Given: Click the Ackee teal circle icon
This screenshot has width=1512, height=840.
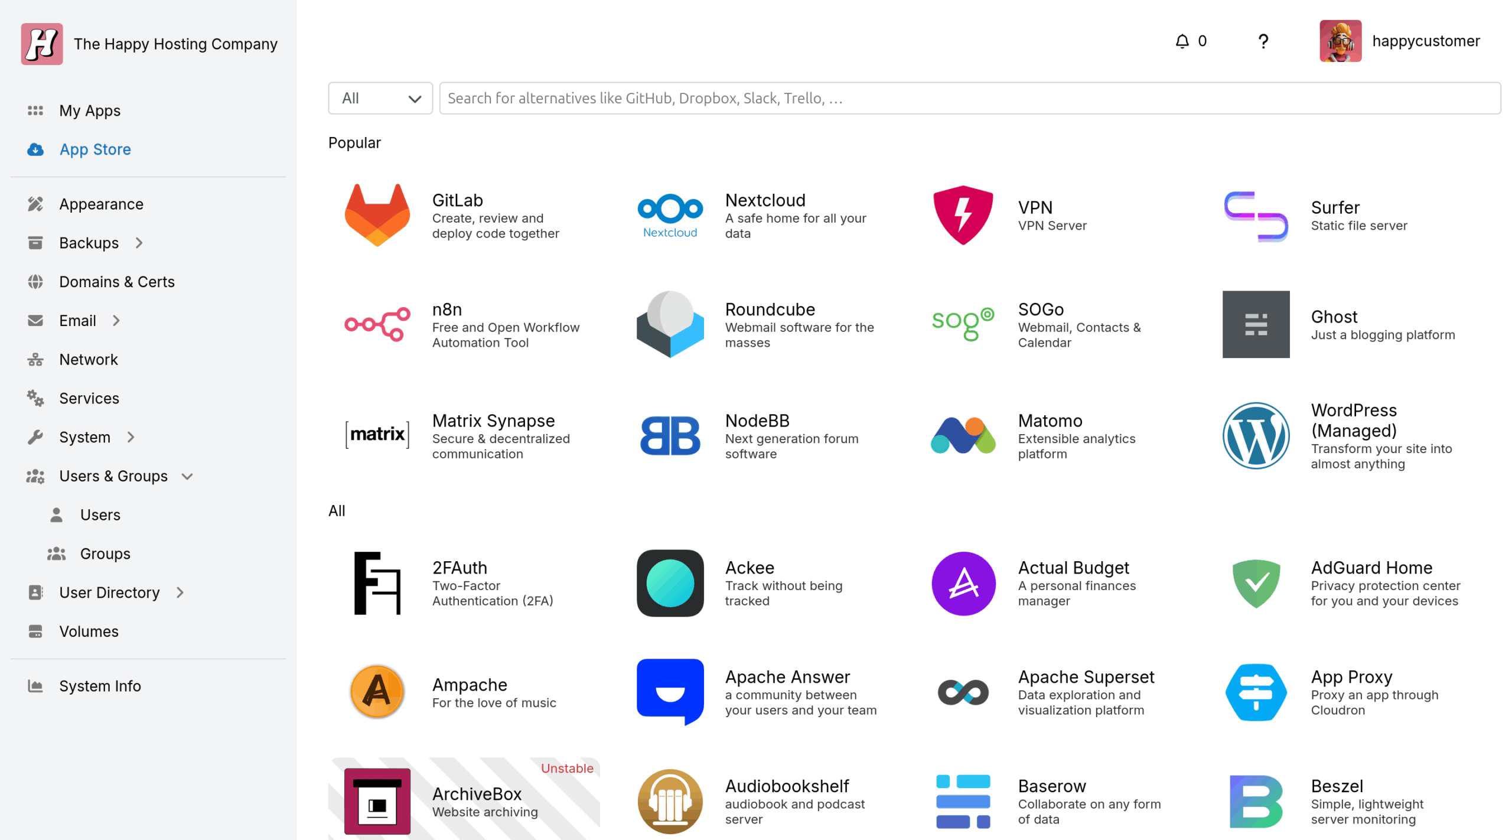Looking at the screenshot, I should (x=669, y=584).
